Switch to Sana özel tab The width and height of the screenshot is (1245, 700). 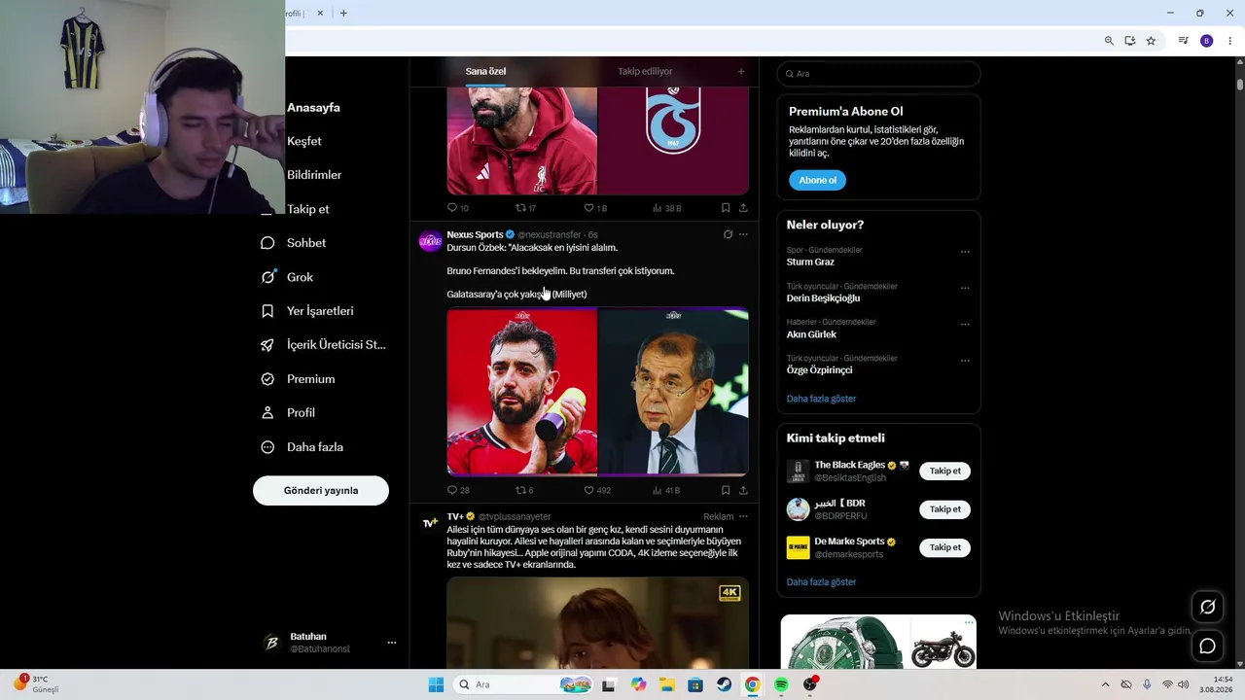pyautogui.click(x=485, y=71)
